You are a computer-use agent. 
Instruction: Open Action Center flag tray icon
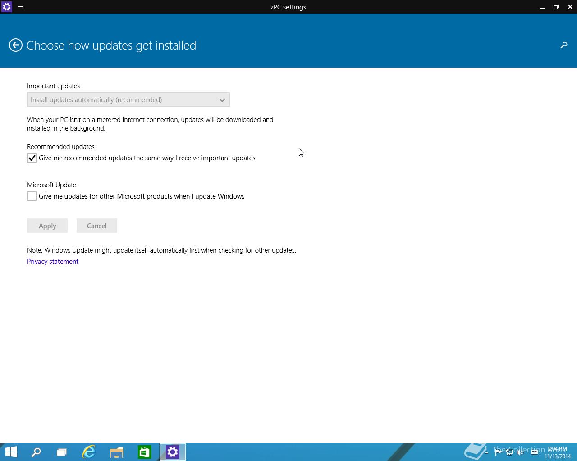498,452
